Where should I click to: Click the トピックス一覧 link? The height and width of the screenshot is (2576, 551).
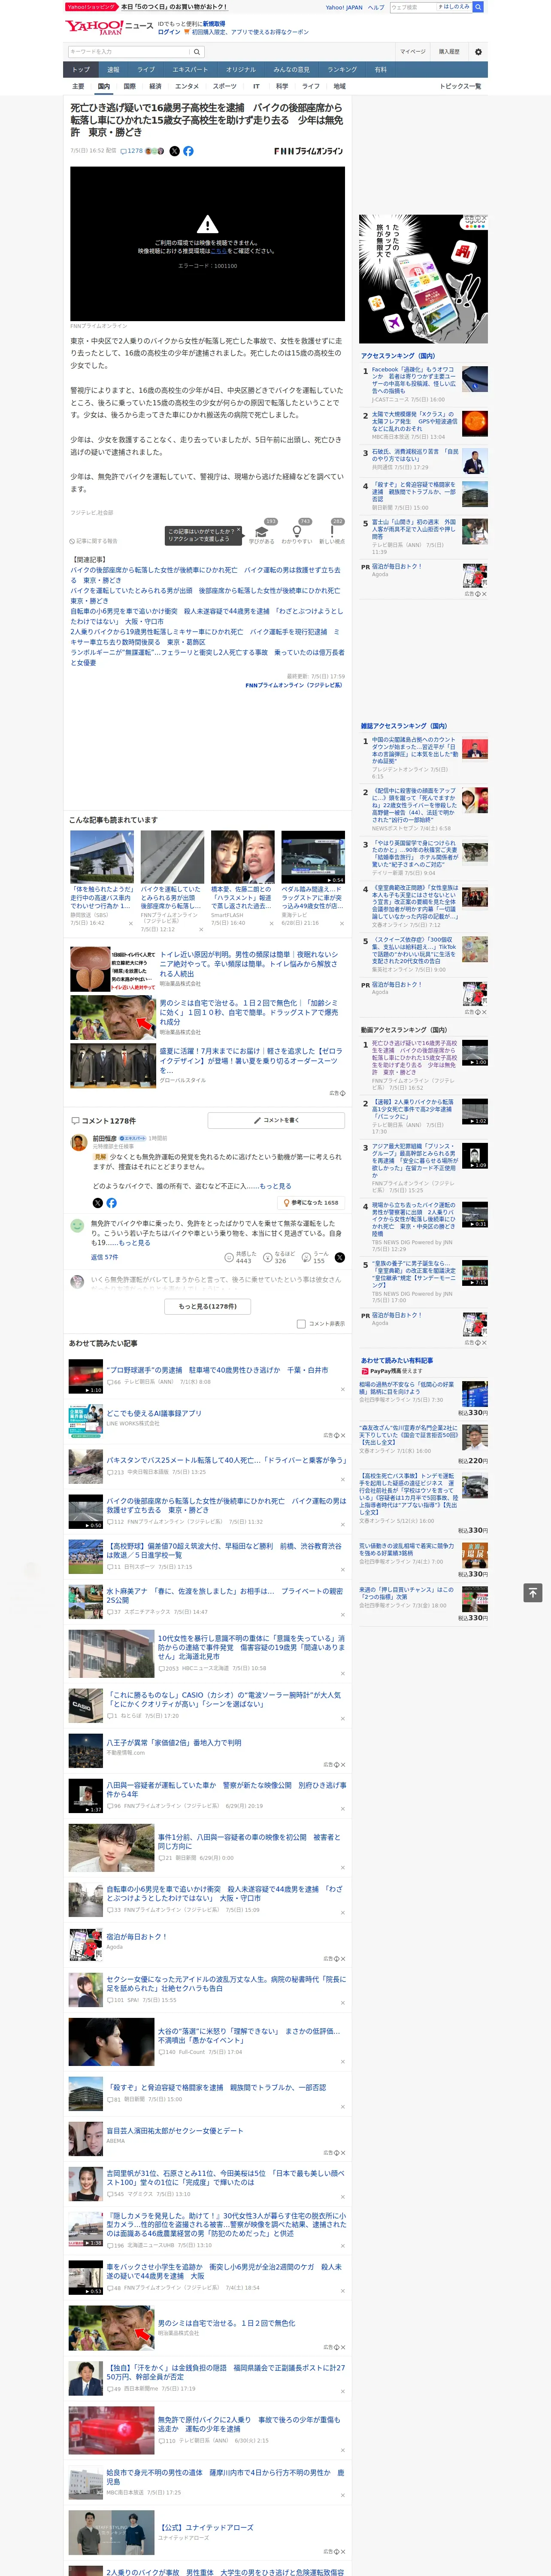pos(460,87)
